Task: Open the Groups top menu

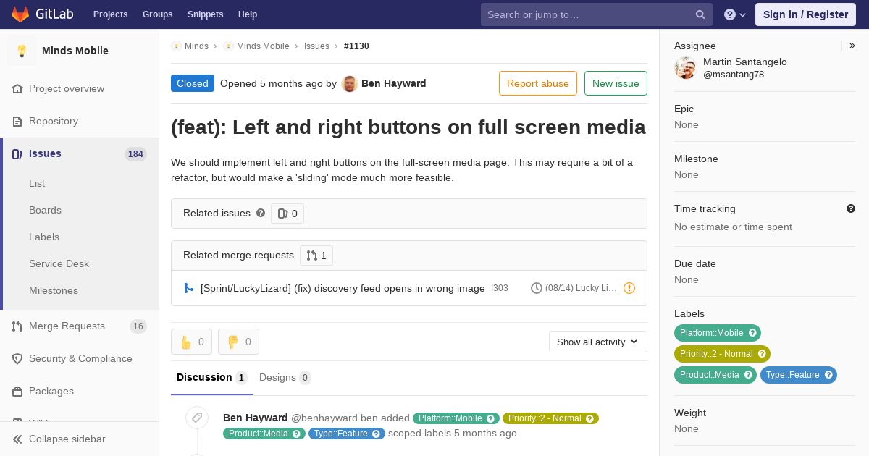Action: (x=158, y=14)
